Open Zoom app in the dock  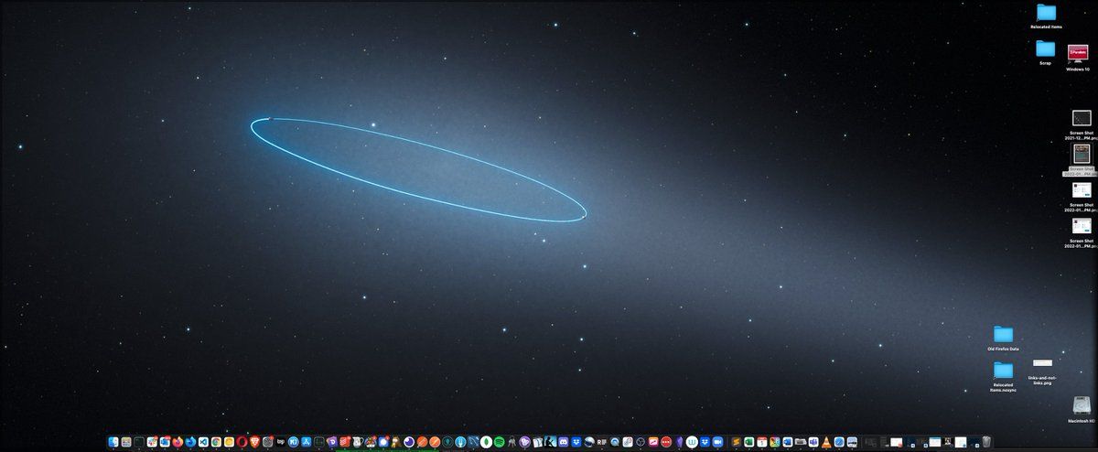click(x=716, y=442)
